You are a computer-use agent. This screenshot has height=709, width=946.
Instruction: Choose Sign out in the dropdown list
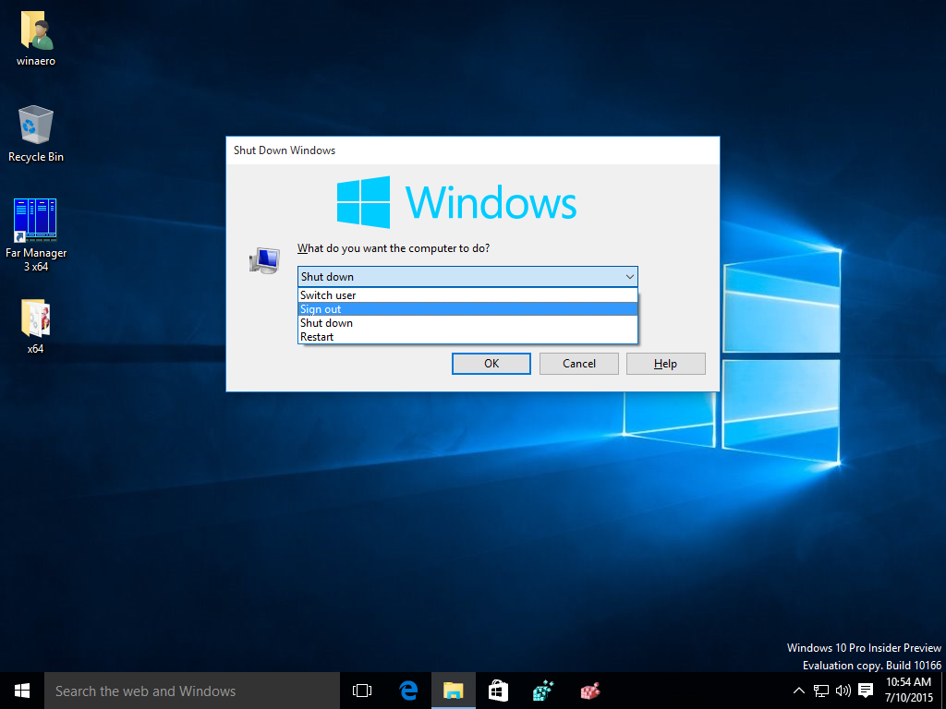click(321, 309)
